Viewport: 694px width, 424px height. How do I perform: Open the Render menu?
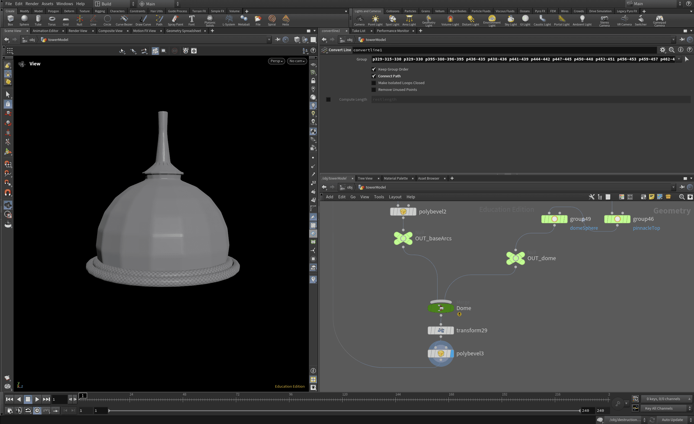(32, 4)
